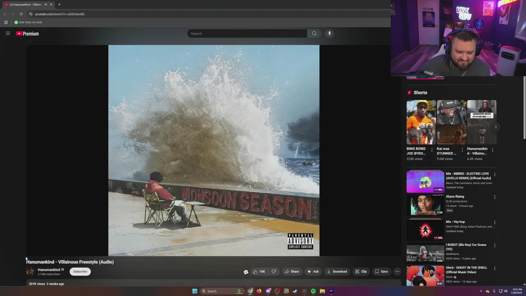Click the video title Villainous Freestyle (Audio)
Viewport: 526px width, 296px height.
(x=70, y=262)
